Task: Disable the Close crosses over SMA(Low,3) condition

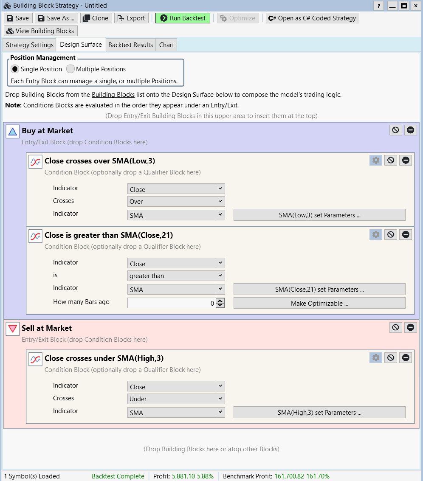Action: tap(391, 160)
